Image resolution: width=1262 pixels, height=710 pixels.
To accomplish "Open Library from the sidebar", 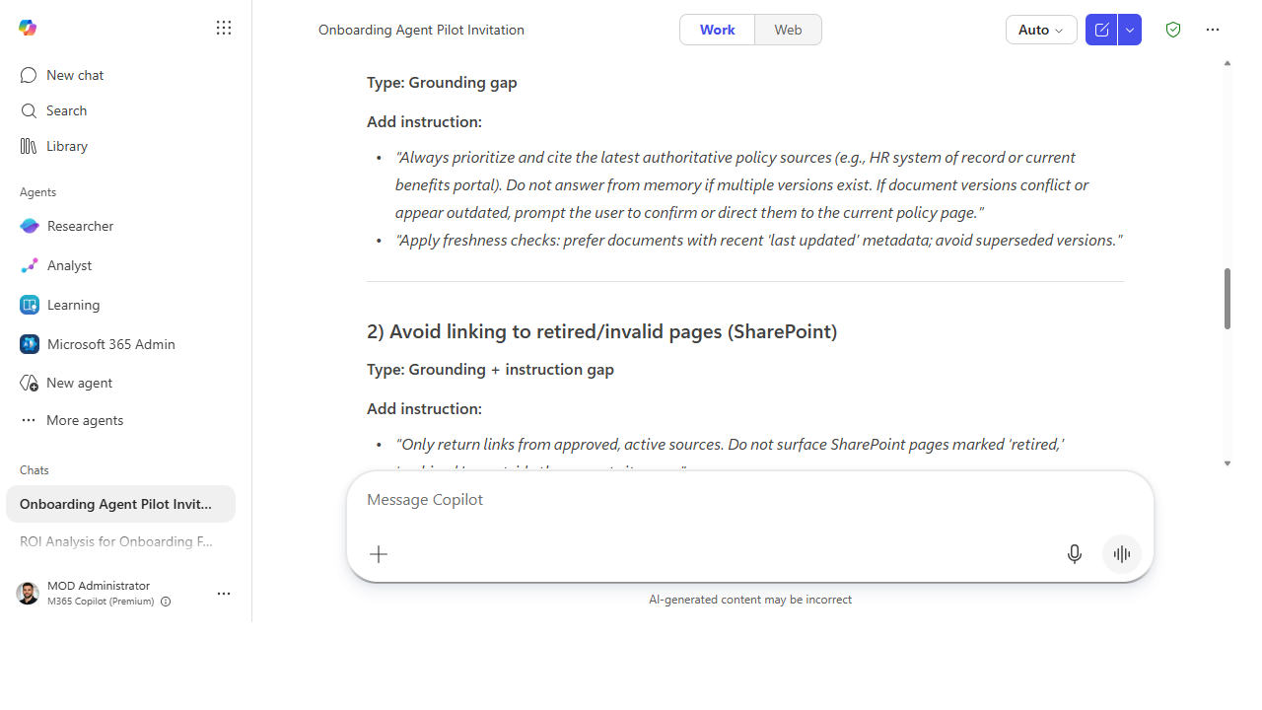I will coord(120,146).
